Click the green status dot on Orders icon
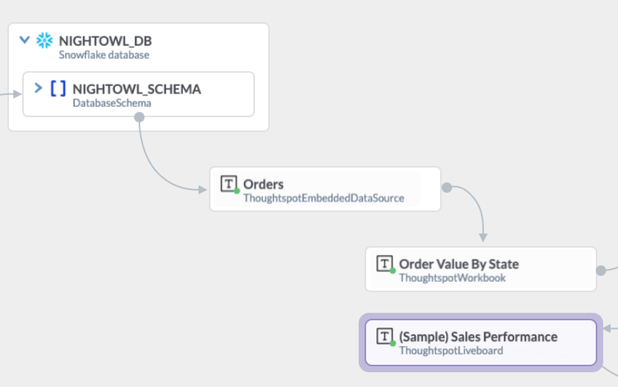 [237, 191]
